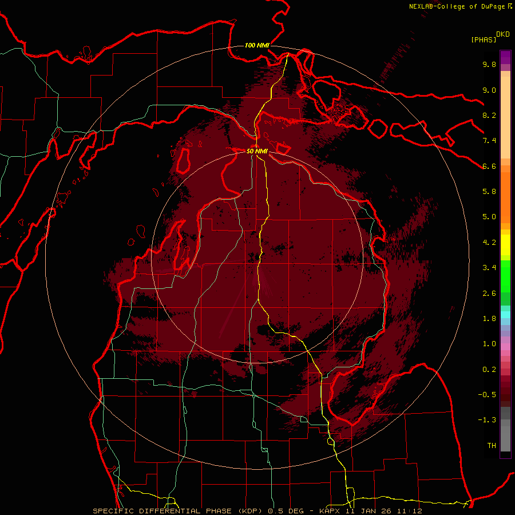
Task: Click the 7.4 value on the color scale
Action: click(489, 141)
